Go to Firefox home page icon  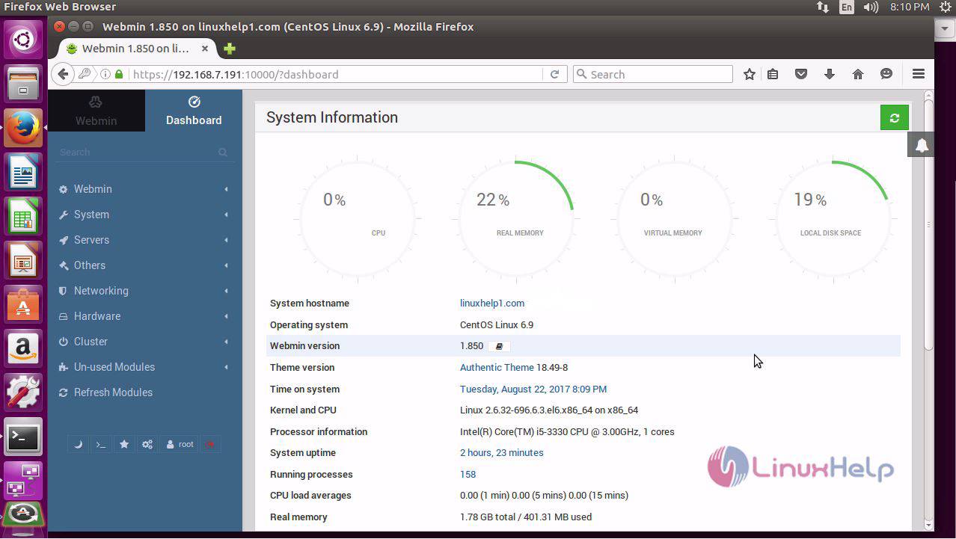(x=858, y=74)
